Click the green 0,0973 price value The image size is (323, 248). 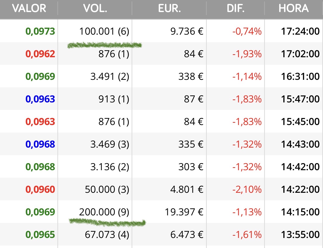(40, 31)
